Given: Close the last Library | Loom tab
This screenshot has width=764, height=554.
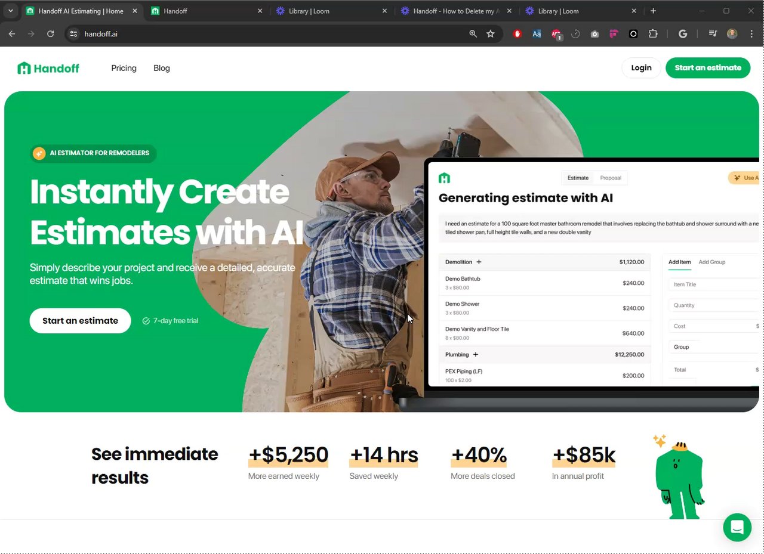Looking at the screenshot, I should coord(634,11).
